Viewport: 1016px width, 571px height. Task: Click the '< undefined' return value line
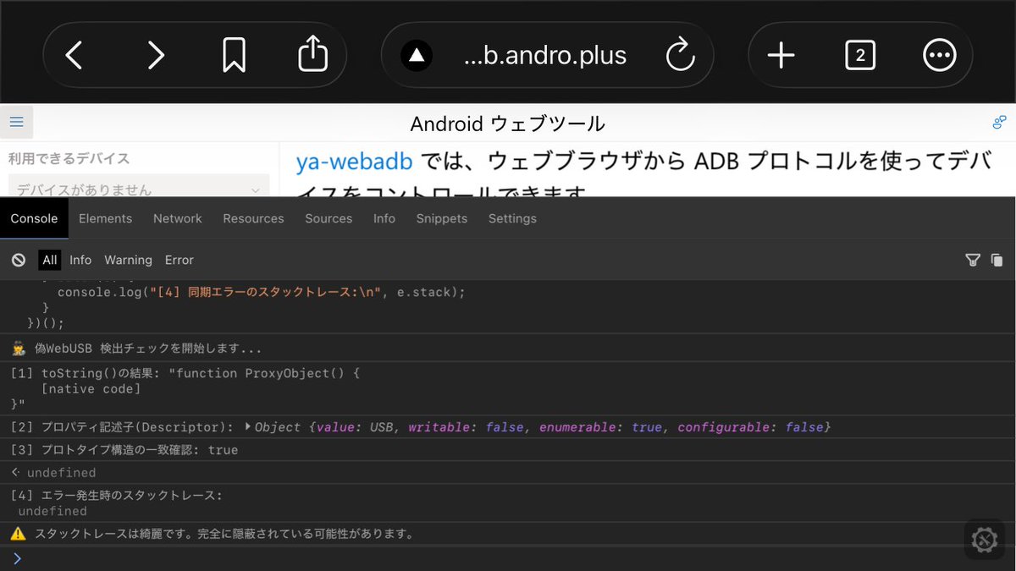(508, 472)
